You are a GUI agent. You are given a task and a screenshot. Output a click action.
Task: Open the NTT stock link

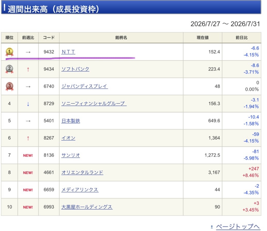point(68,52)
